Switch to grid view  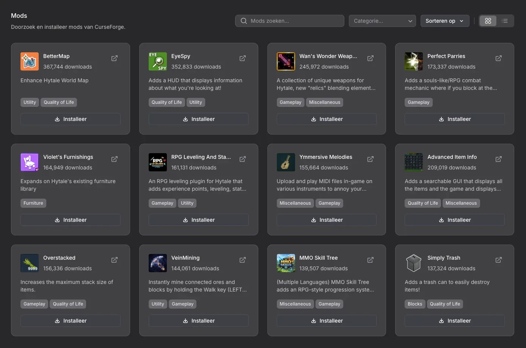(488, 21)
